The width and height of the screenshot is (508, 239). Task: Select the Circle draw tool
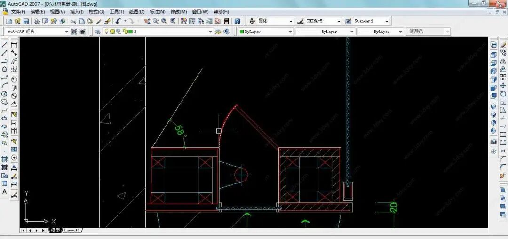click(5, 94)
